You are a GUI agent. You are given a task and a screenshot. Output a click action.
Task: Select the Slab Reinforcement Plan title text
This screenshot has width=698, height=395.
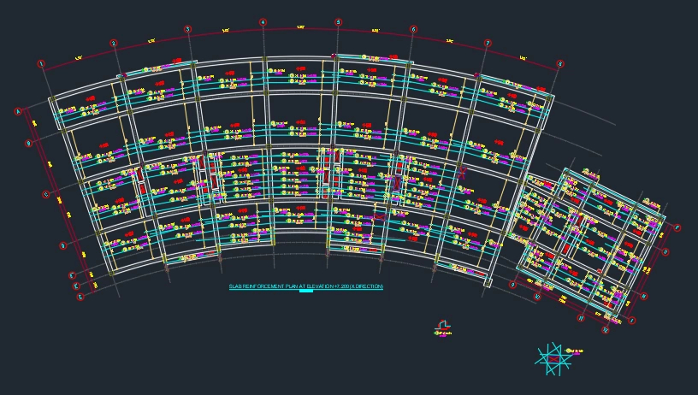pyautogui.click(x=305, y=286)
